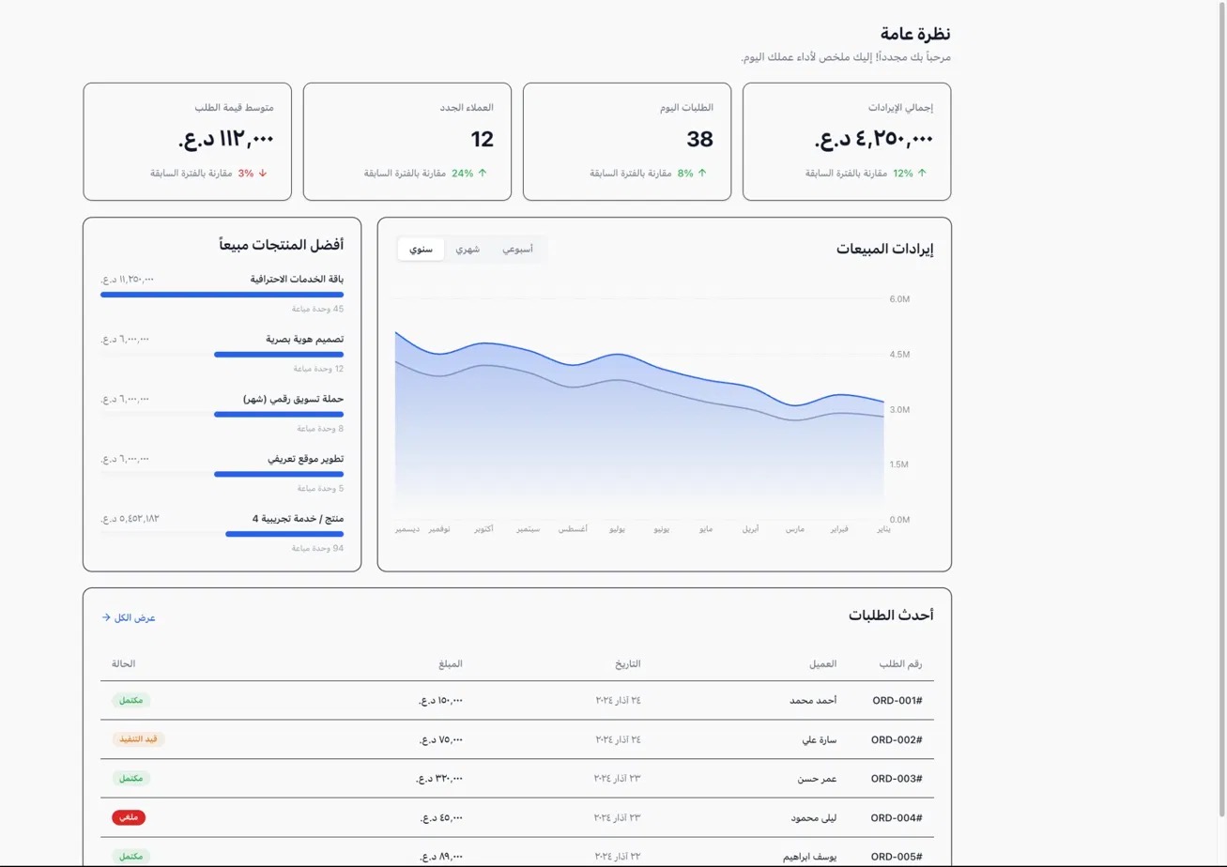Click customer name ليلى محمود
Image resolution: width=1227 pixels, height=867 pixels.
813,817
